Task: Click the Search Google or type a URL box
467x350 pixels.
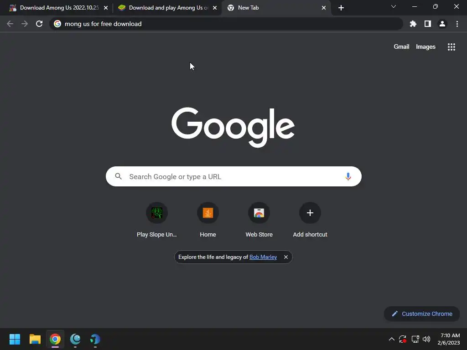Action: (233, 176)
